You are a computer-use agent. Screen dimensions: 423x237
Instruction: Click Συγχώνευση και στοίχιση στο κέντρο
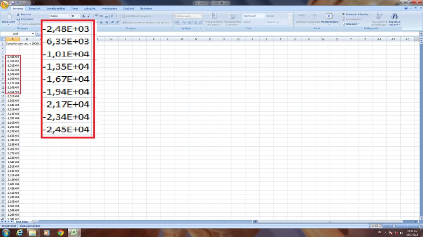[x=146, y=22]
